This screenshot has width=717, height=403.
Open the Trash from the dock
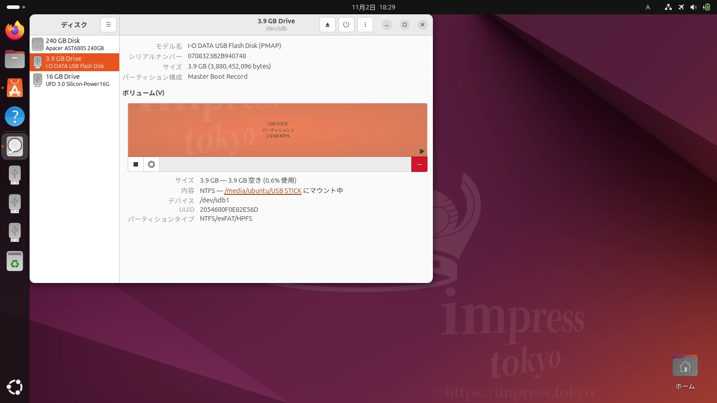(15, 261)
